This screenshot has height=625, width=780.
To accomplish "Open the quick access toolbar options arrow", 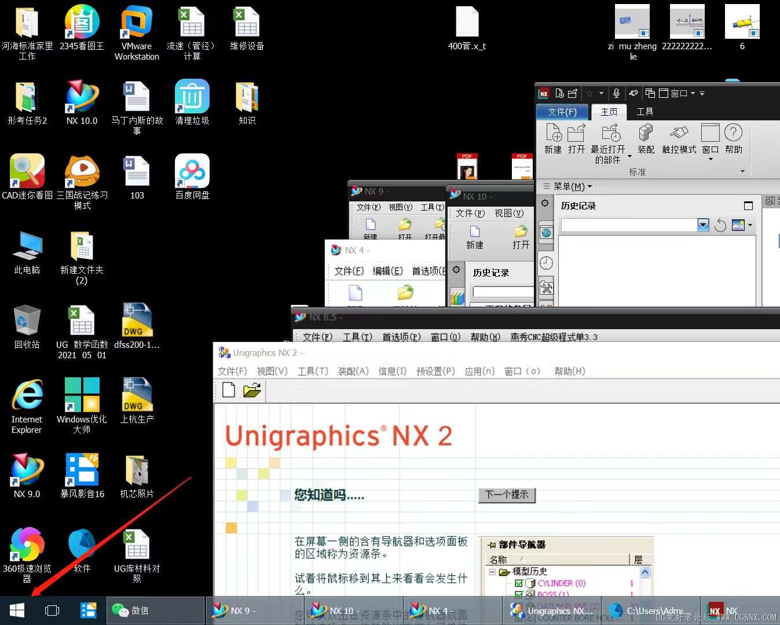I will pos(702,93).
